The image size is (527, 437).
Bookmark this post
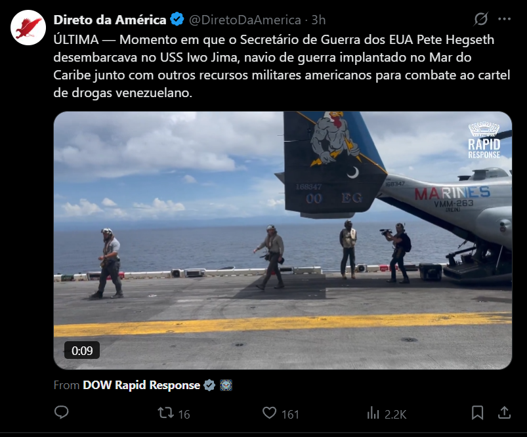(477, 413)
